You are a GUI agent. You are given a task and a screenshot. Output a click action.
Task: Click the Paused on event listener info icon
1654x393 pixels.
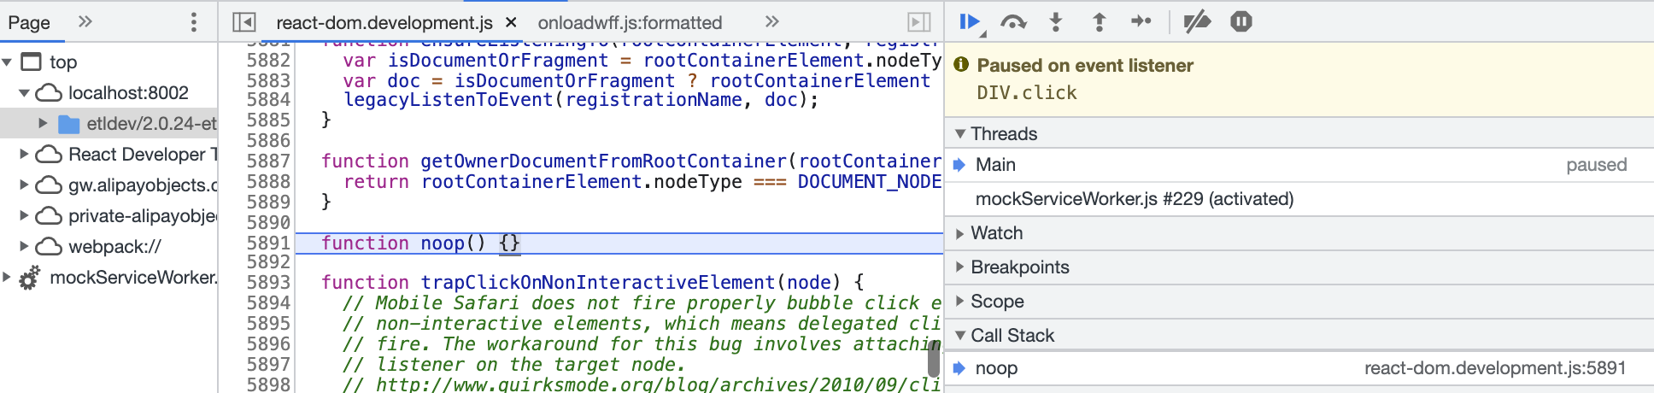[x=961, y=65]
